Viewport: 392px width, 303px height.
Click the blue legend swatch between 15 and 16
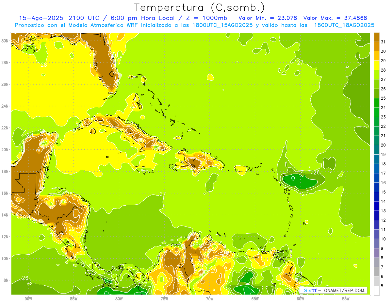coord(377,187)
